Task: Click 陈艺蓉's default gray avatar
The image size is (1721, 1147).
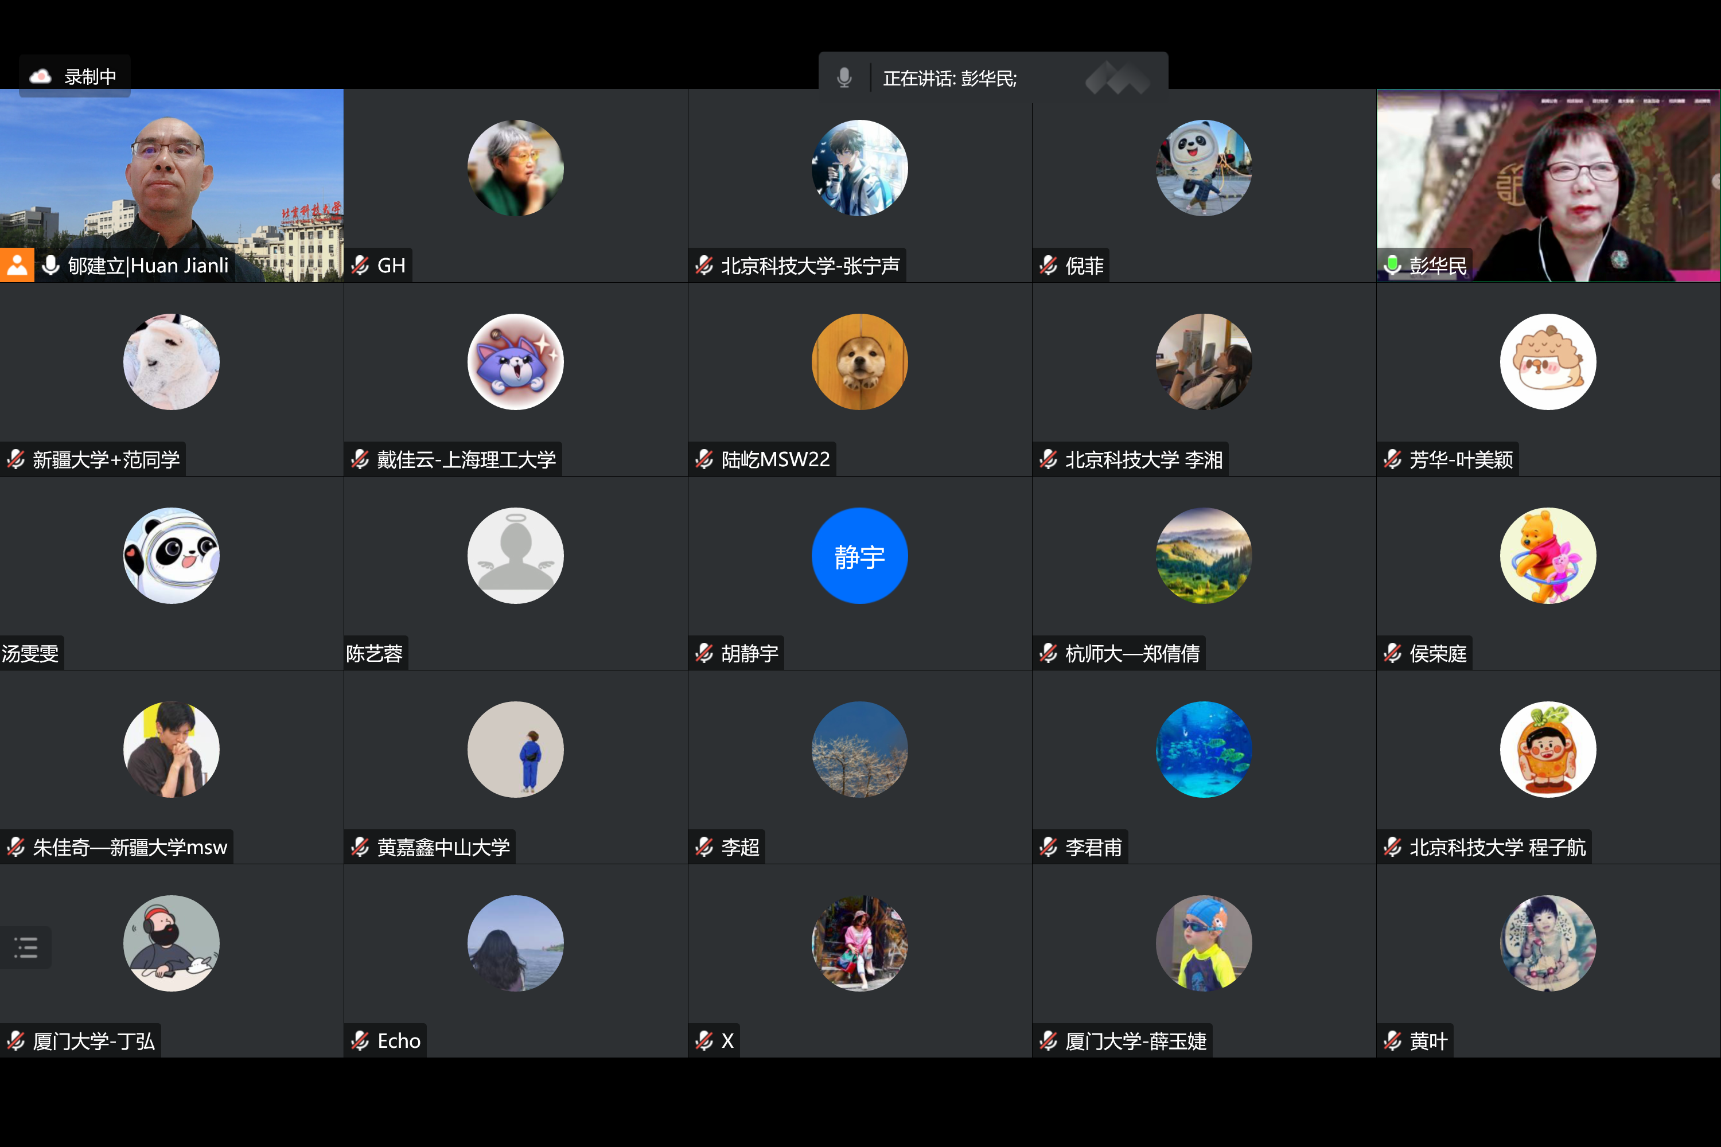Action: [515, 556]
